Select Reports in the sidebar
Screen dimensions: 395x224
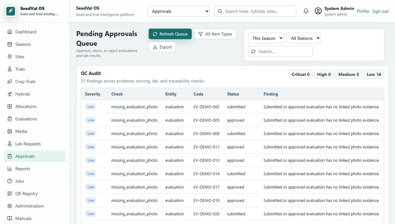tap(35, 169)
